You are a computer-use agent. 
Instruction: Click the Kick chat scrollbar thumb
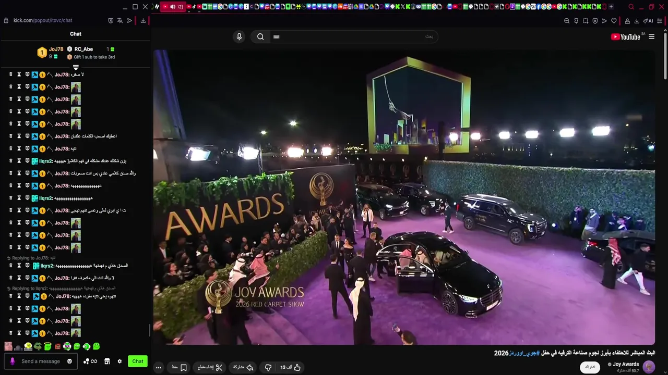point(149,330)
